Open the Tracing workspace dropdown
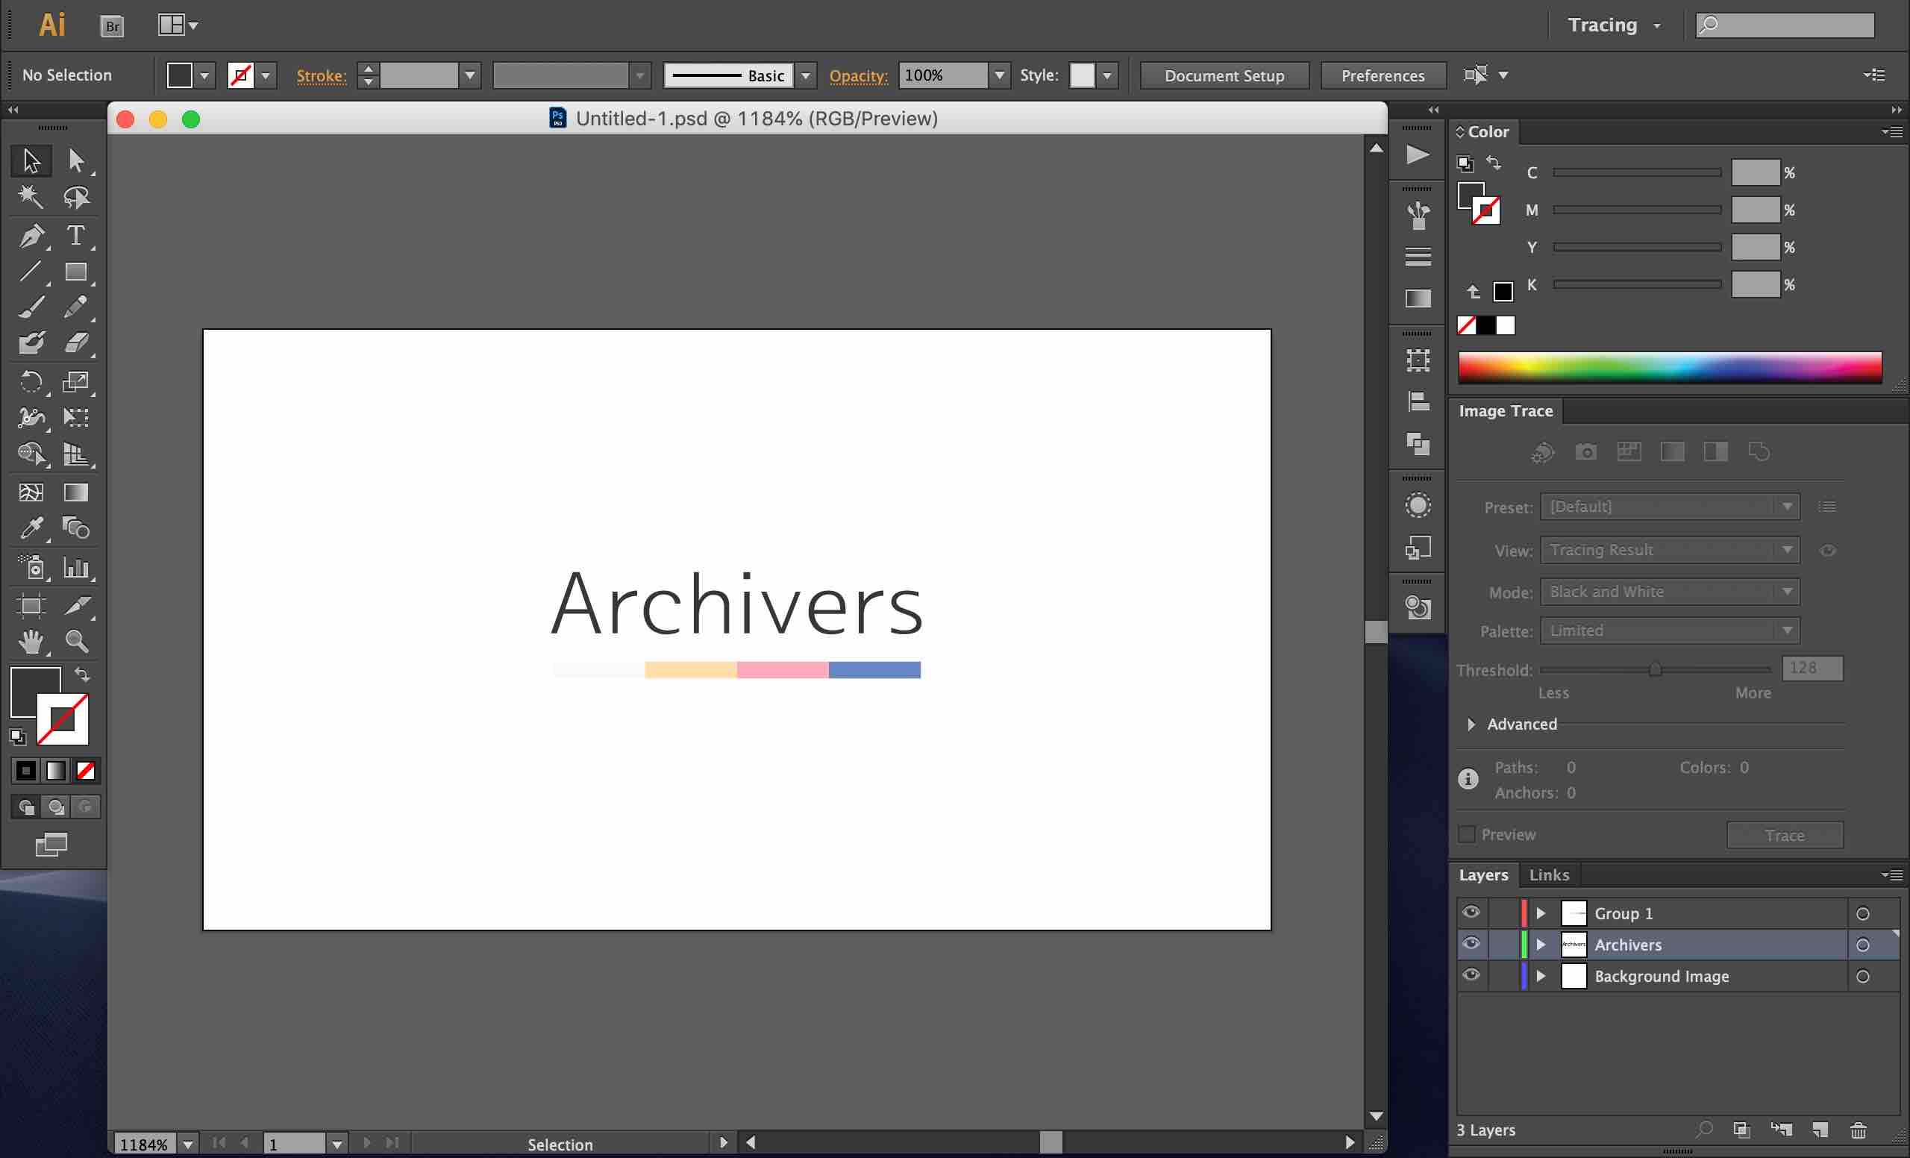The image size is (1910, 1158). [1614, 25]
